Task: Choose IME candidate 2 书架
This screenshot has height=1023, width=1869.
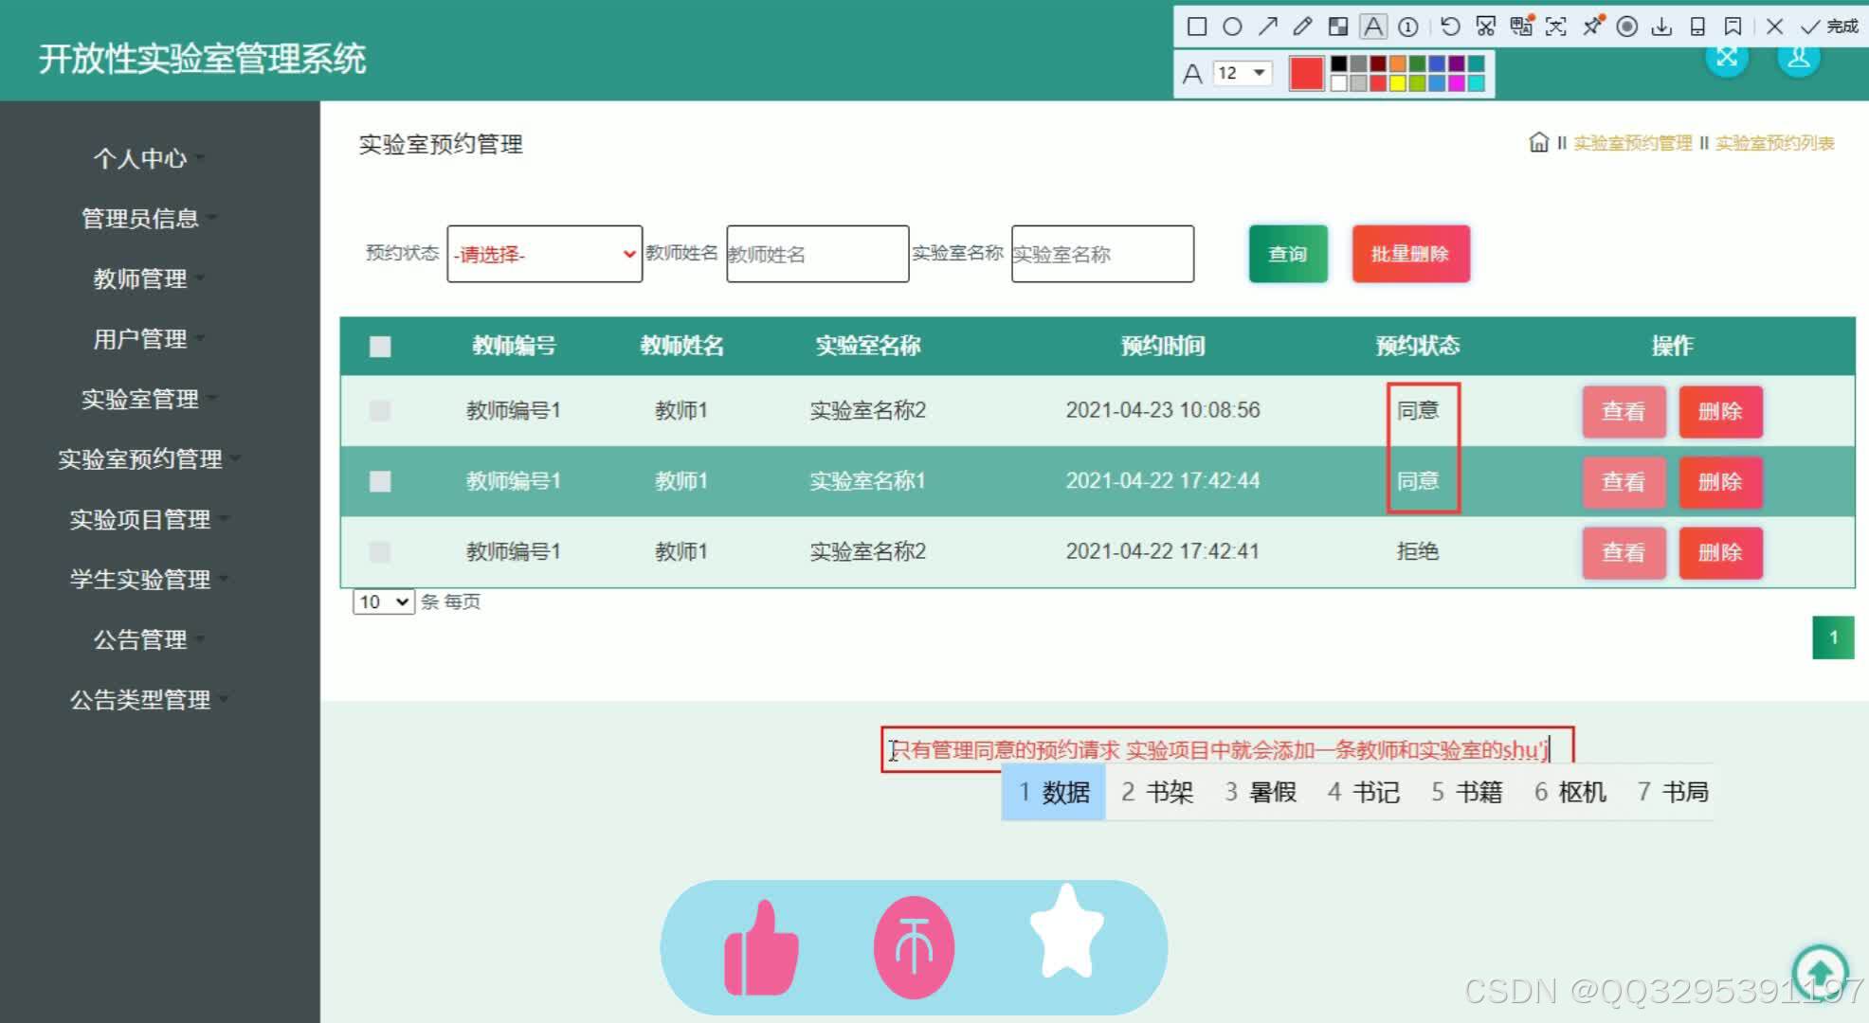Action: [1157, 792]
